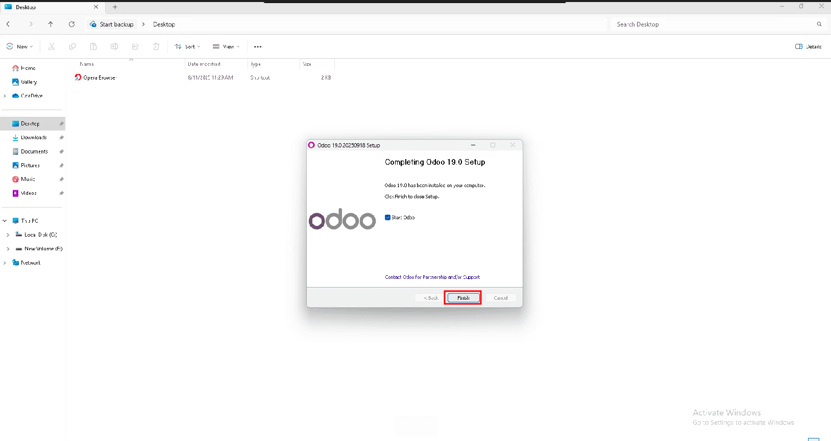Image resolution: width=831 pixels, height=441 pixels.
Task: Open the New dropdown menu
Action: tap(19, 46)
